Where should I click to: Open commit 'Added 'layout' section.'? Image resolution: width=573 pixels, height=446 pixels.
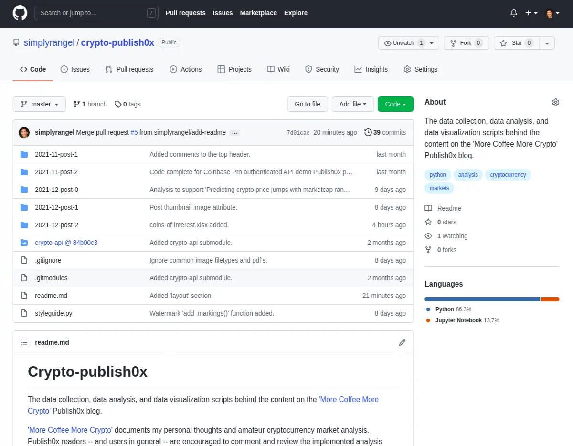point(181,296)
